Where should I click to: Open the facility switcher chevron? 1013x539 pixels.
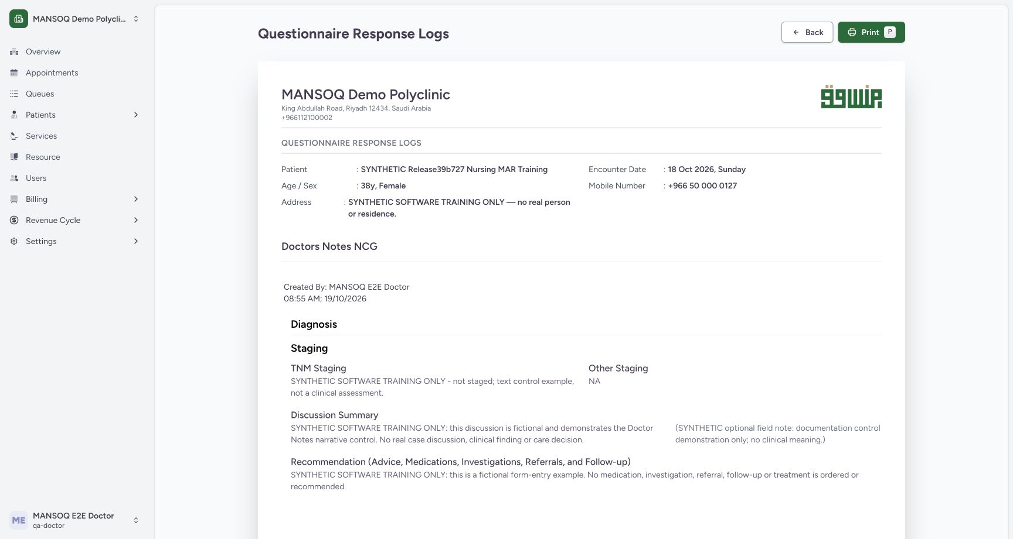point(136,19)
